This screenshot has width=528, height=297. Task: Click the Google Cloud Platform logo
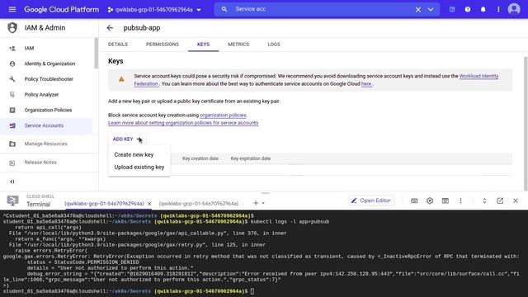point(62,9)
